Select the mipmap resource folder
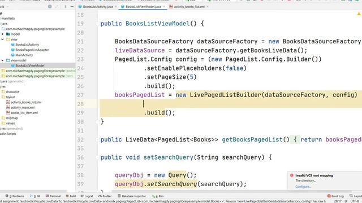The width and height of the screenshot is (362, 203). pyautogui.click(x=12, y=118)
